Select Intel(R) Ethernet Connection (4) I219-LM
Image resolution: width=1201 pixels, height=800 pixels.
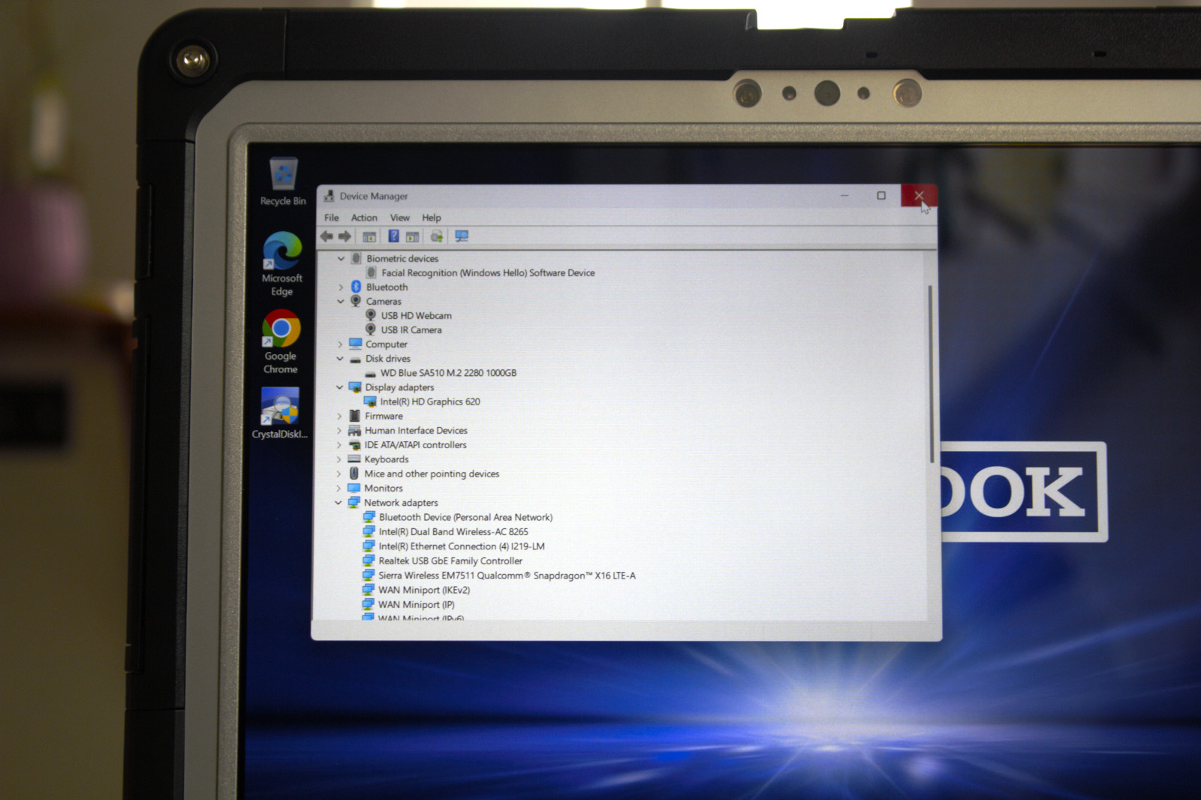(462, 546)
